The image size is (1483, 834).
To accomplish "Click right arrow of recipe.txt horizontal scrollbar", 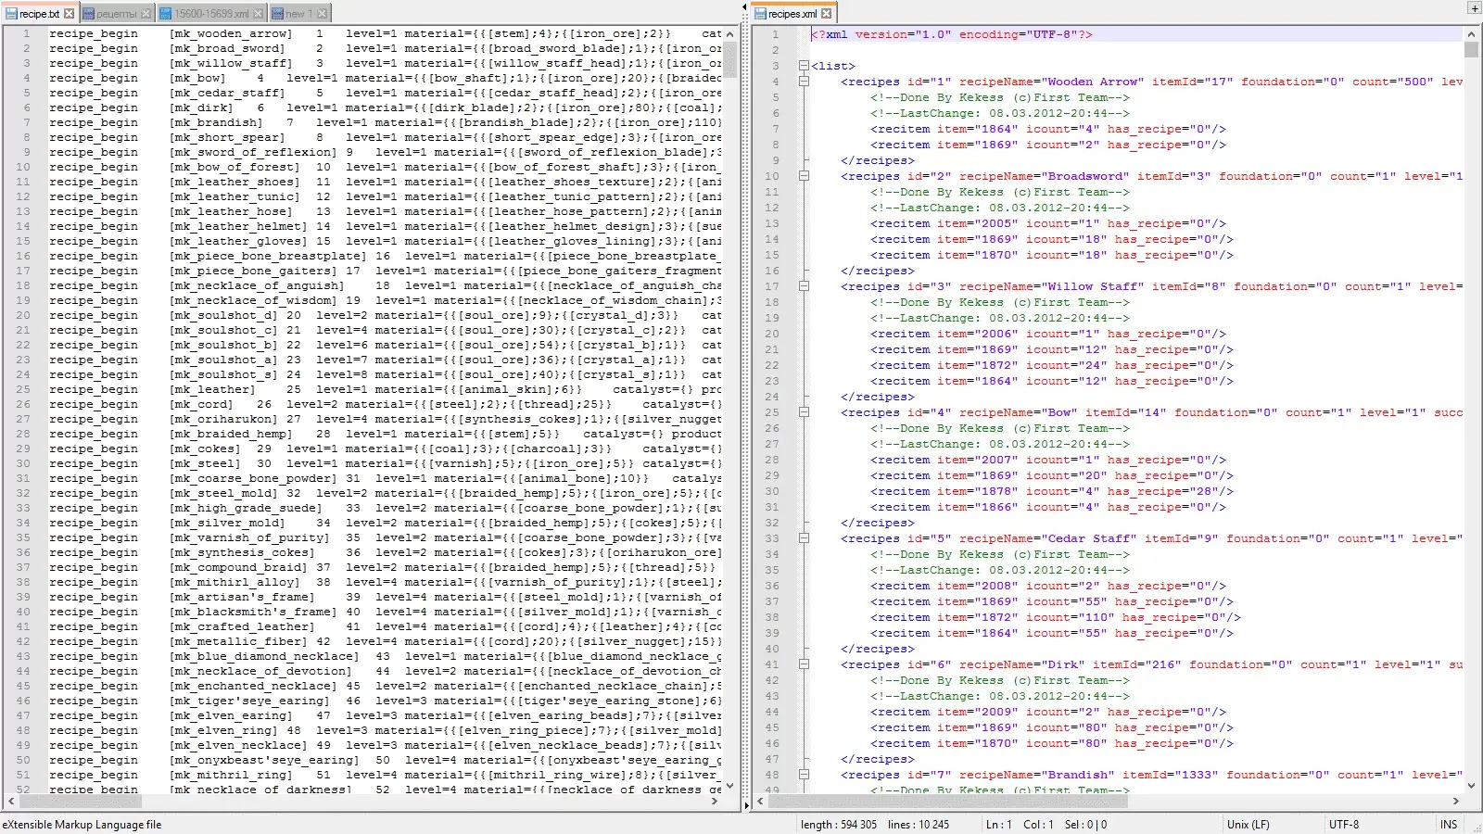I will (x=715, y=801).
